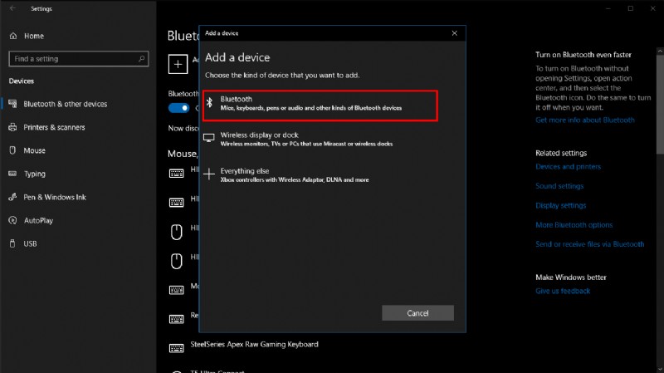
Task: Click the printer icon in sidebar
Action: point(12,127)
